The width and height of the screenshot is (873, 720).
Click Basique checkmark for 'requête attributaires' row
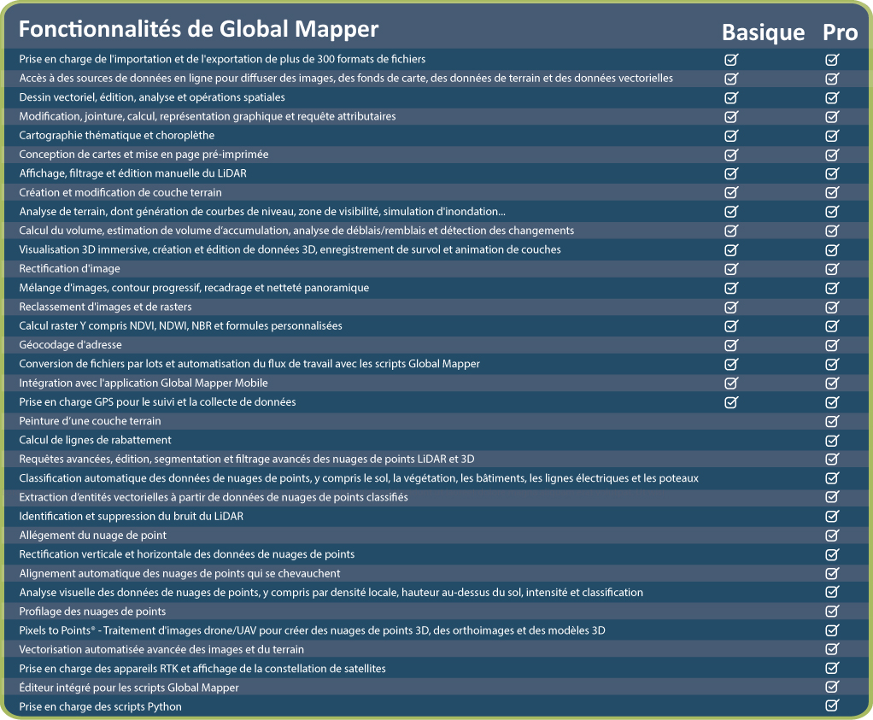(731, 116)
